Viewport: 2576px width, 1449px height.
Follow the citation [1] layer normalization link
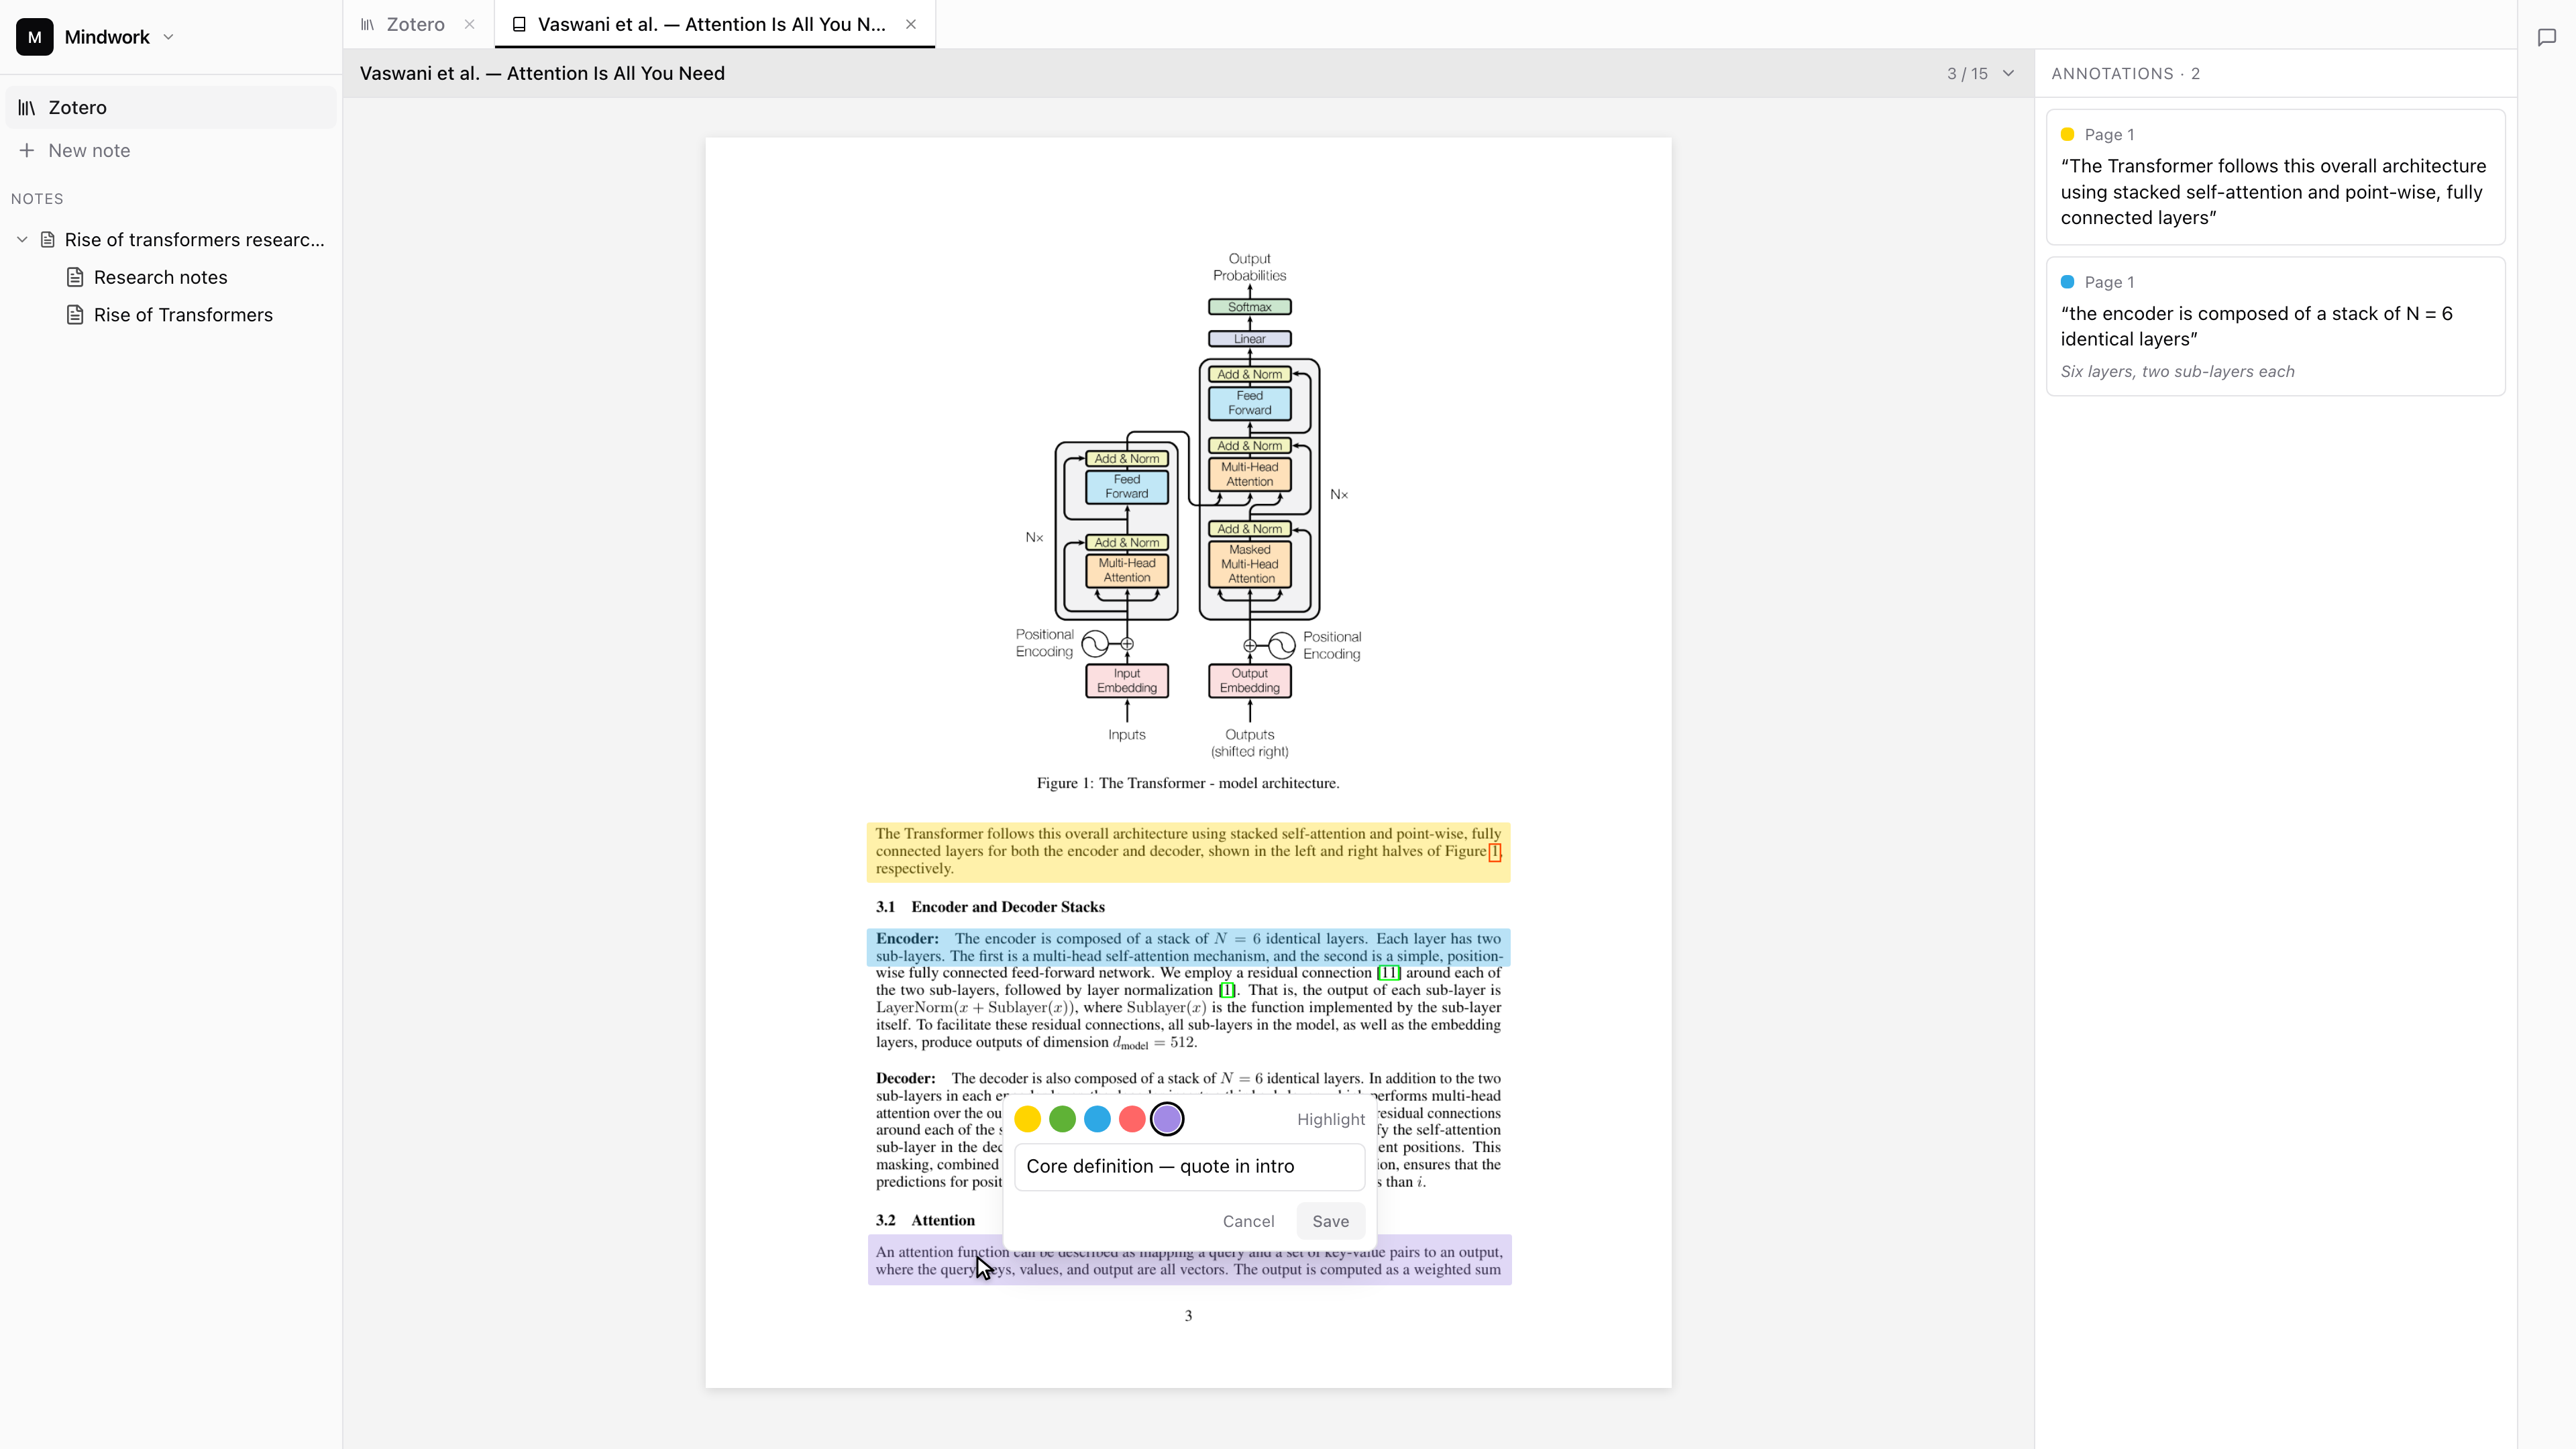(1227, 990)
